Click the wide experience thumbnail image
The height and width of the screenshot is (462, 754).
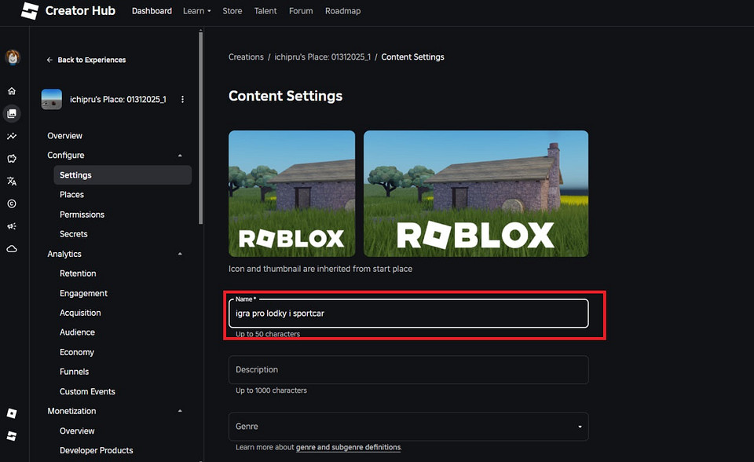(475, 193)
